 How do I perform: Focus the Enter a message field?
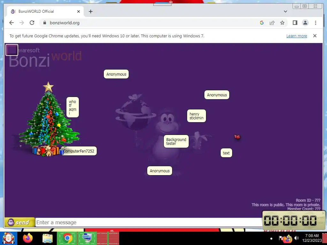[148, 222]
